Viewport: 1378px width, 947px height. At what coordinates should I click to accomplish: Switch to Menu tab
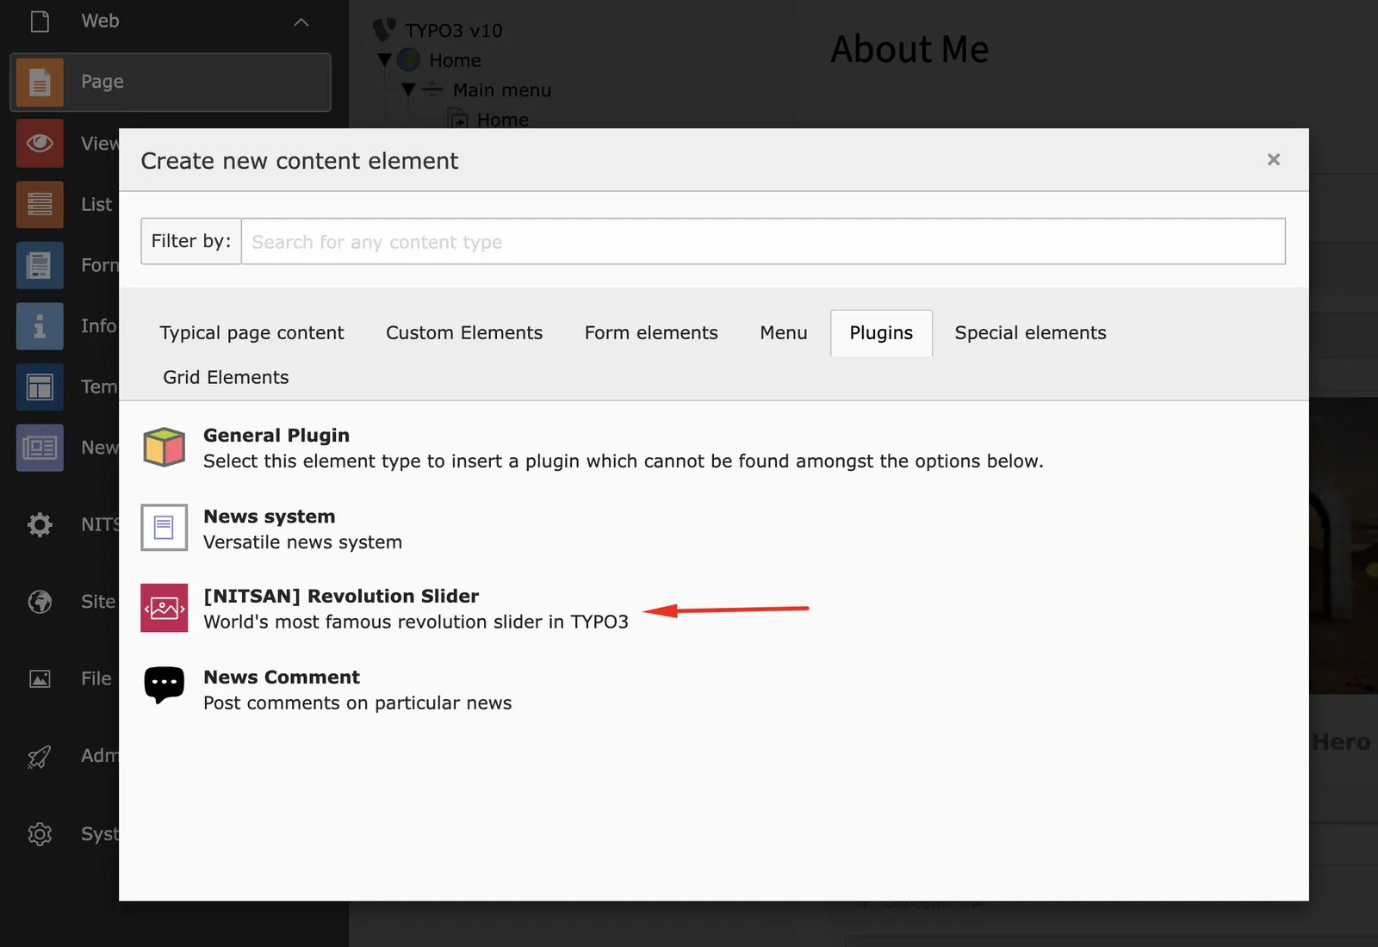(x=784, y=333)
